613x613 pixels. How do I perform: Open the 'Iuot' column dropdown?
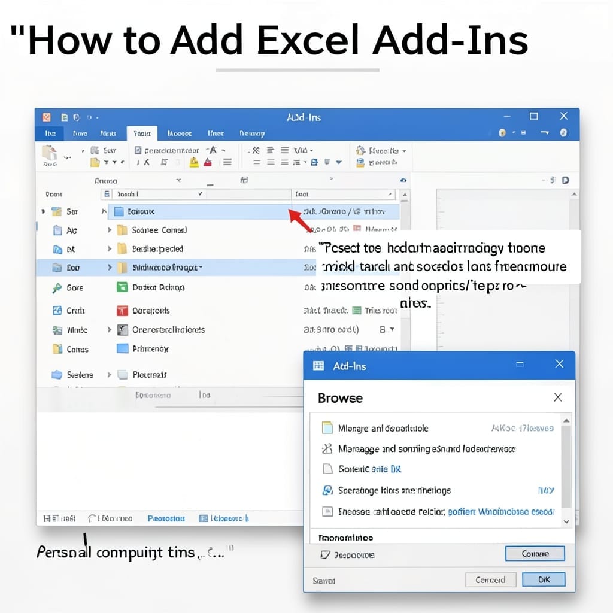click(390, 194)
